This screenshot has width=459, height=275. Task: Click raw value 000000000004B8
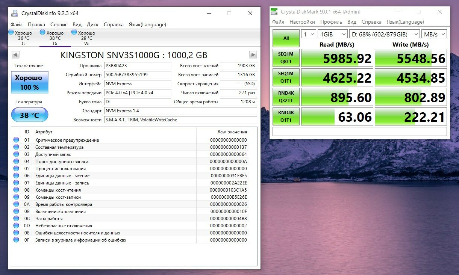tap(229, 219)
